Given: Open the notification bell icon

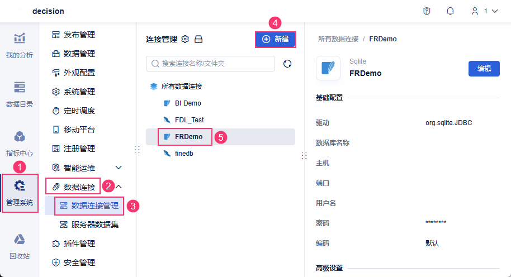Looking at the screenshot, I should (450, 11).
